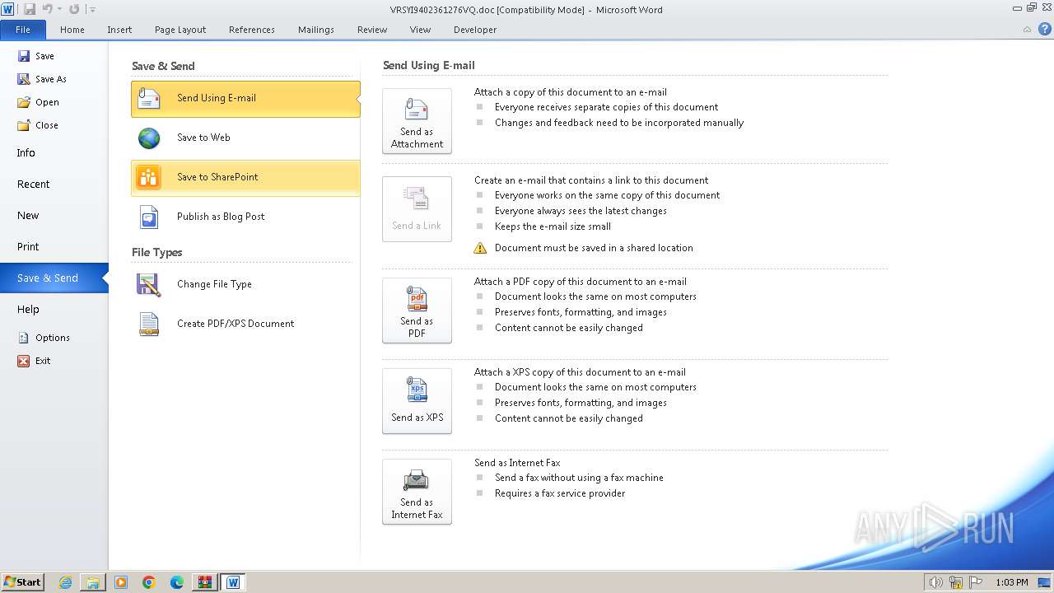Image resolution: width=1054 pixels, height=593 pixels.
Task: Switch to the Review tab
Action: (x=372, y=30)
